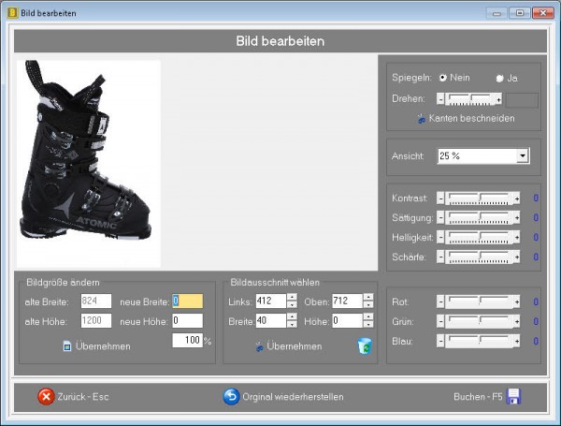Select the Ja radio button for Spiegeln
This screenshot has height=426, width=561.
pos(499,78)
